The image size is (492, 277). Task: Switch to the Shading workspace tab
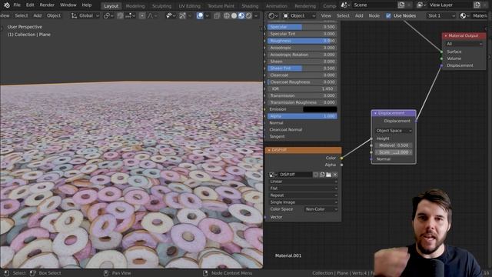pyautogui.click(x=250, y=6)
